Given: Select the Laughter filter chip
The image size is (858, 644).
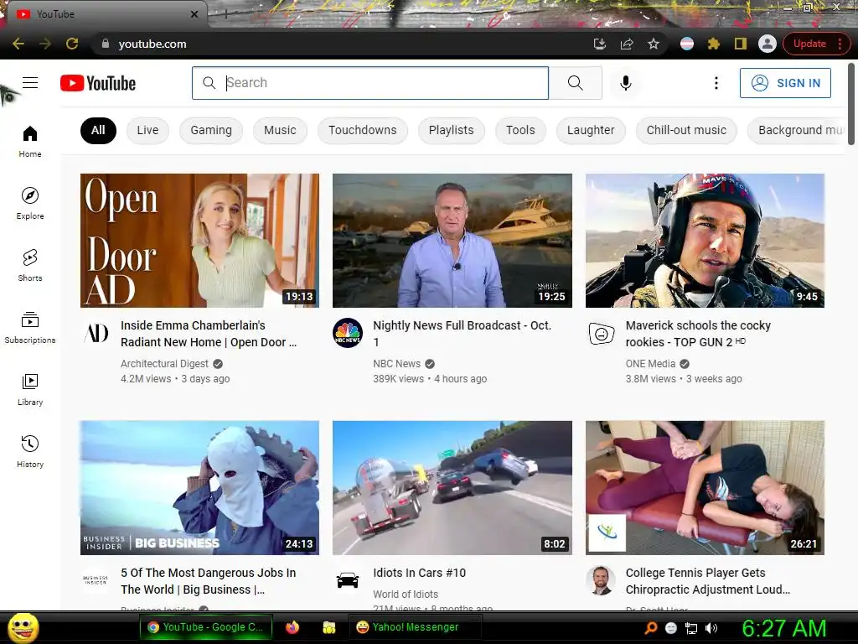Looking at the screenshot, I should pos(591,130).
